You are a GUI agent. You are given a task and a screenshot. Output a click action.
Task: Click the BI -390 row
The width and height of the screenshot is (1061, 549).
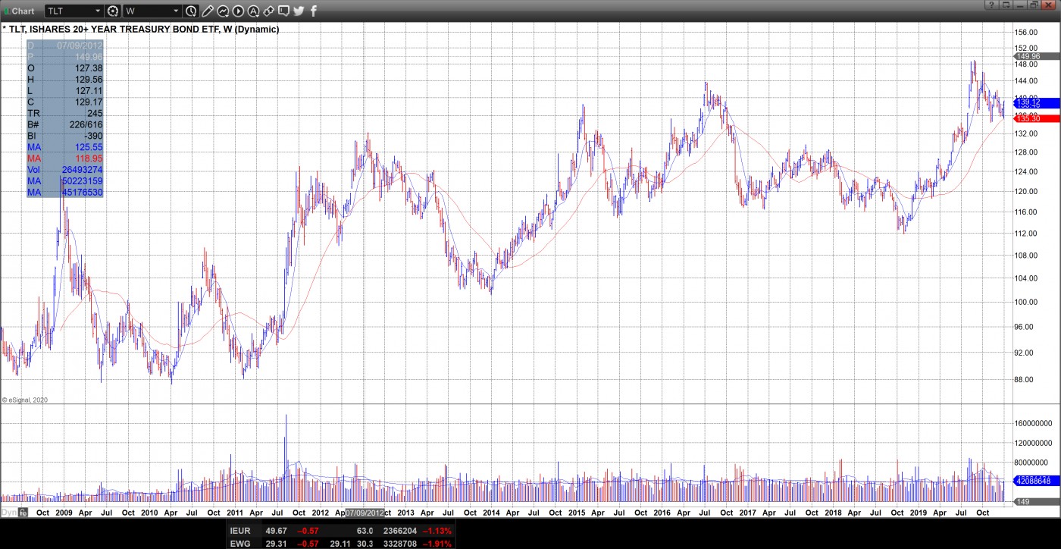coord(65,136)
